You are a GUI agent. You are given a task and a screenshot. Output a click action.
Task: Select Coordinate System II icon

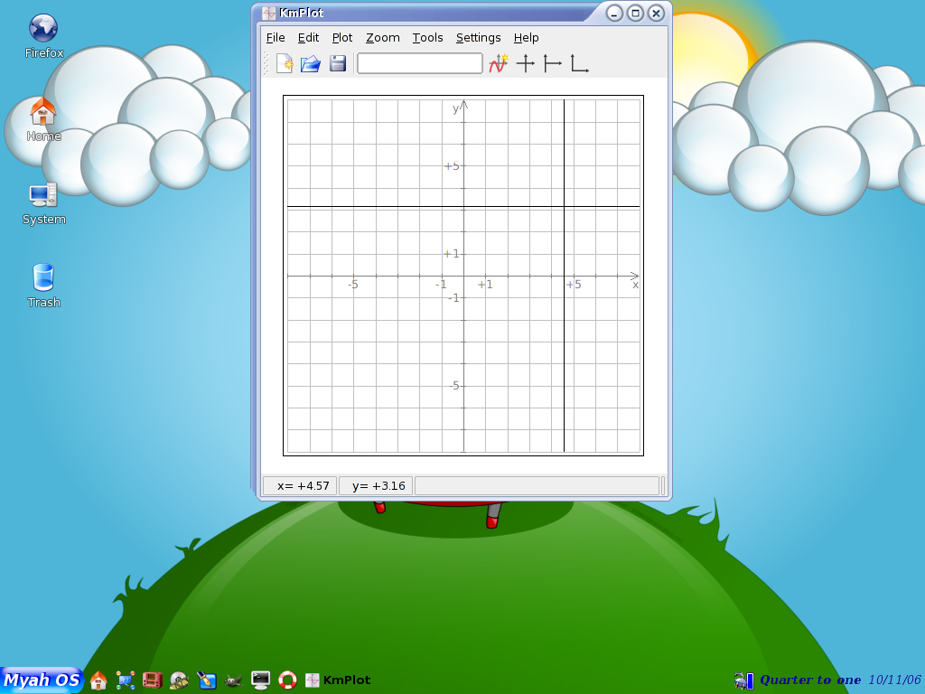(x=552, y=64)
